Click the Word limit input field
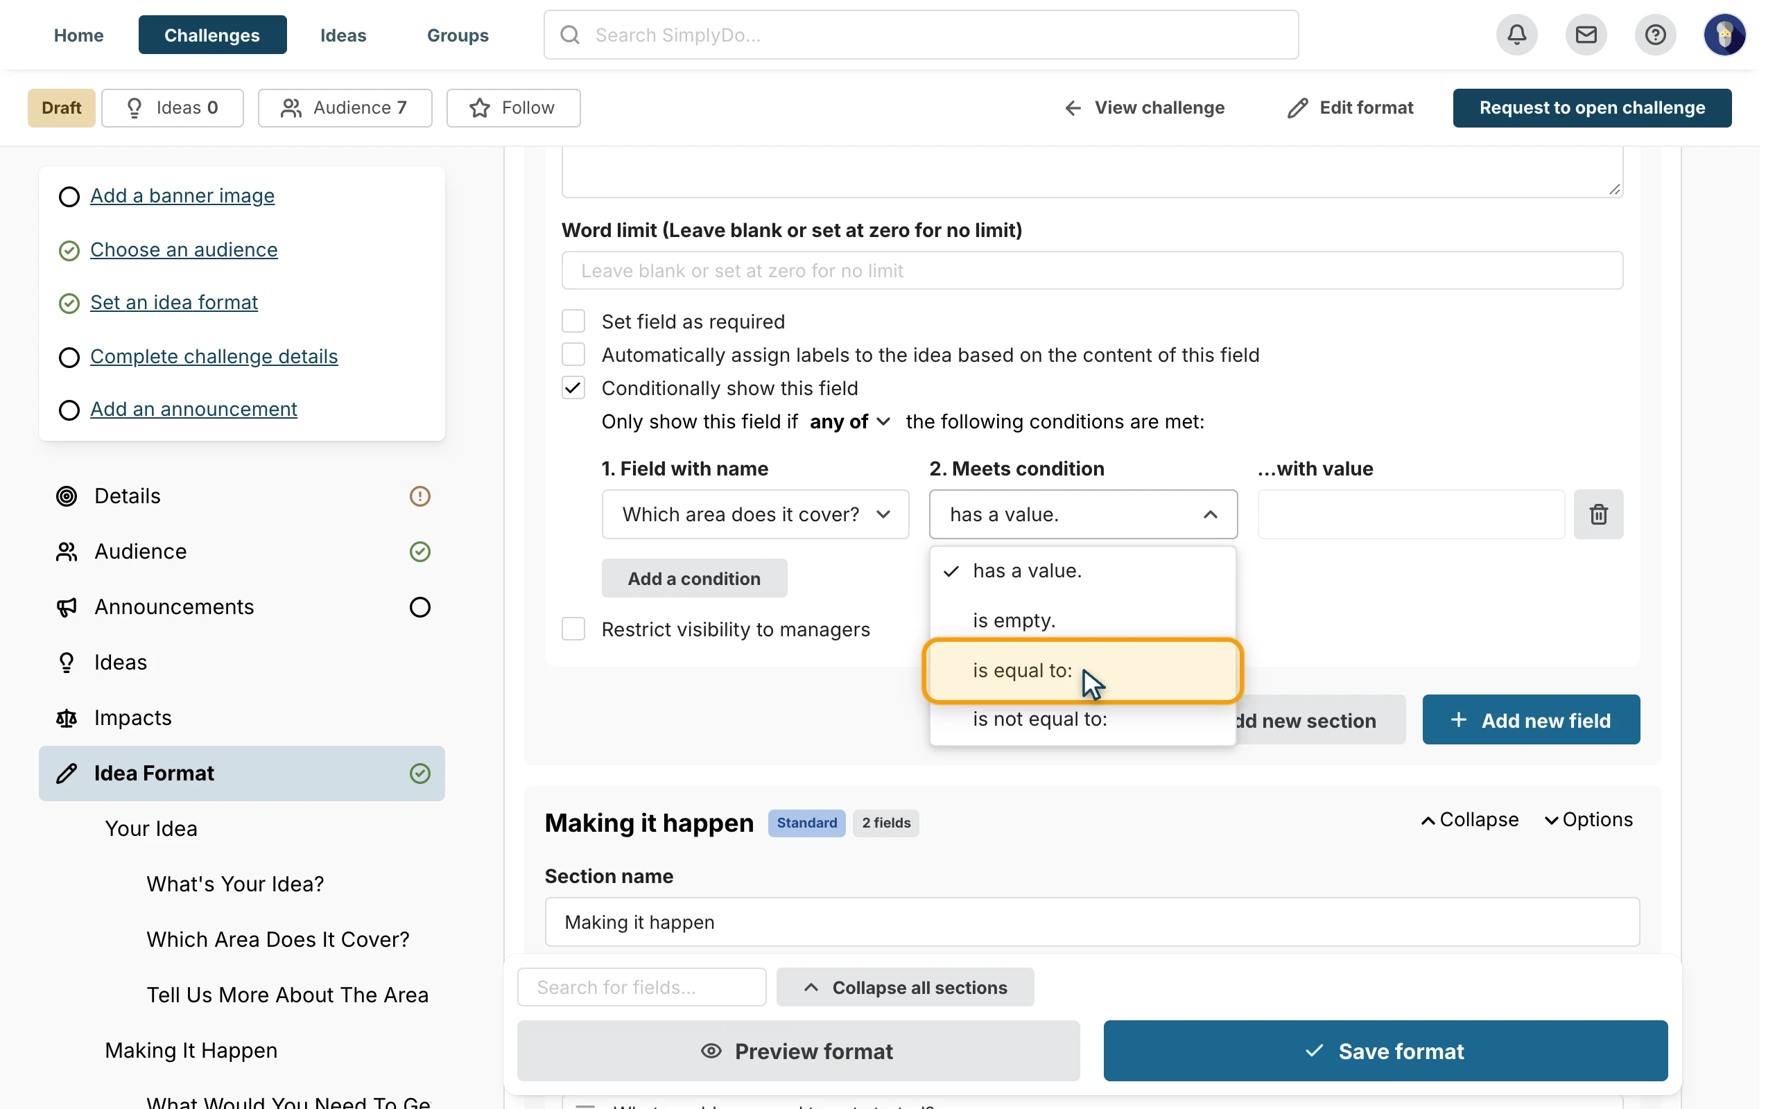This screenshot has height=1109, width=1775. coord(1092,270)
